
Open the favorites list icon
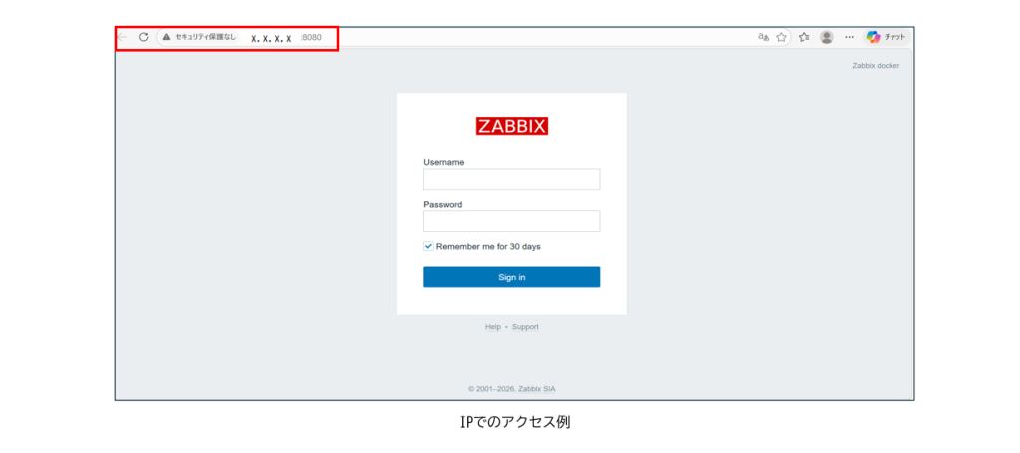(x=804, y=37)
